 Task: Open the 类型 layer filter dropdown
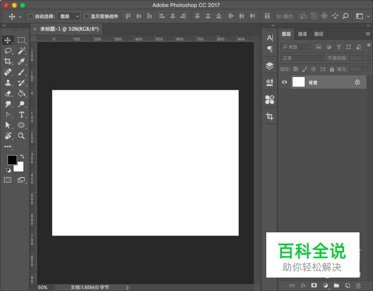coord(295,47)
